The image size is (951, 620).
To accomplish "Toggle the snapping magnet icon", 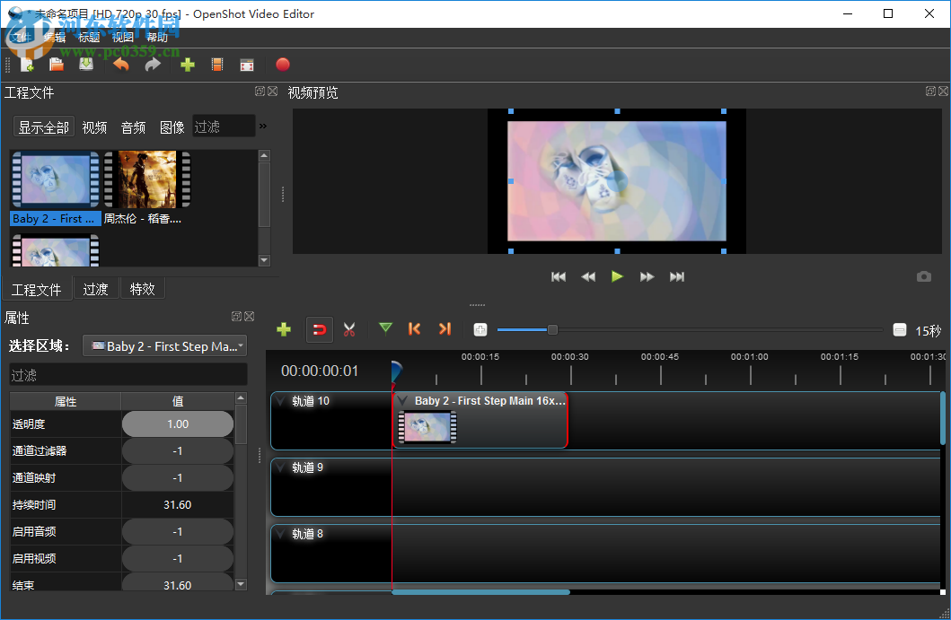I will [x=320, y=329].
